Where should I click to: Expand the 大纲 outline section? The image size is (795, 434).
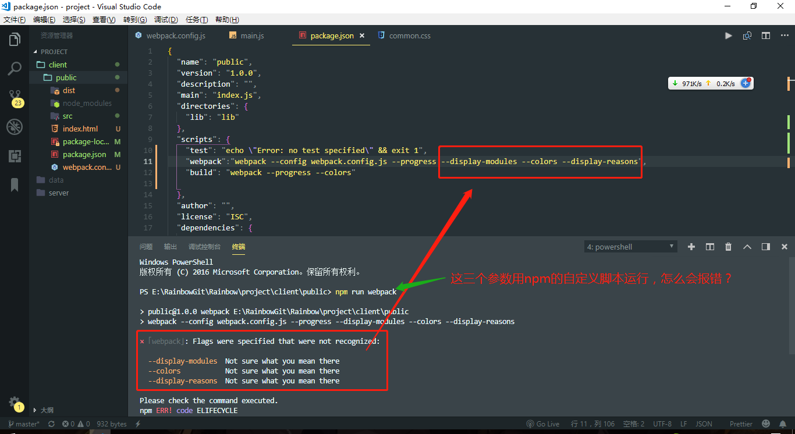click(x=79, y=410)
